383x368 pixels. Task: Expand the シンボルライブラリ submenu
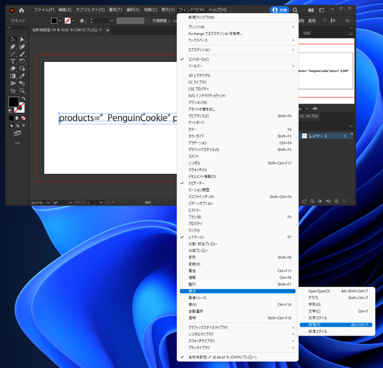click(x=237, y=334)
